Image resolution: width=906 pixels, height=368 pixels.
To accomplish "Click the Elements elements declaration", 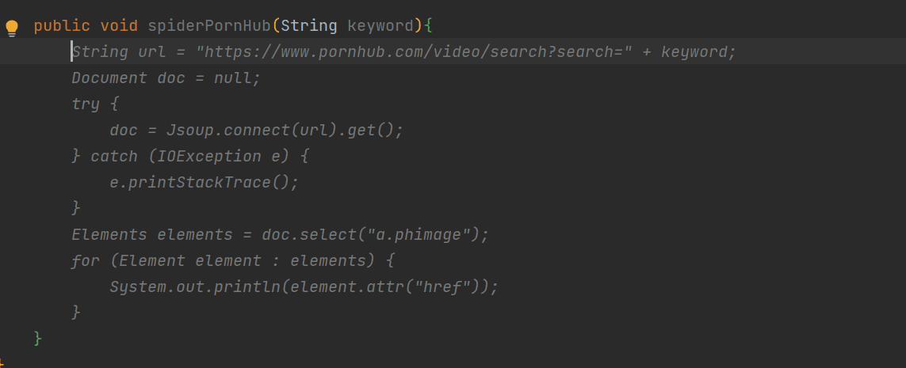I will (x=152, y=235).
